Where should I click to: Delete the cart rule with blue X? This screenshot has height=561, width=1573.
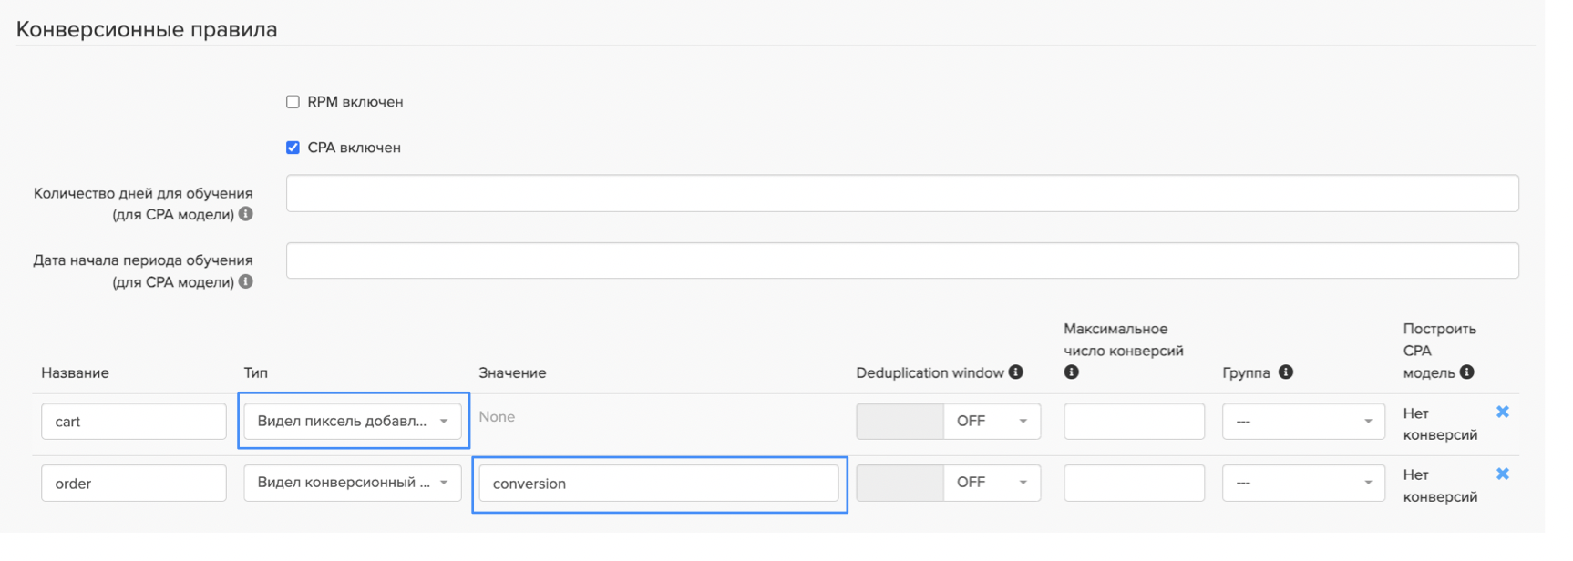[1503, 413]
